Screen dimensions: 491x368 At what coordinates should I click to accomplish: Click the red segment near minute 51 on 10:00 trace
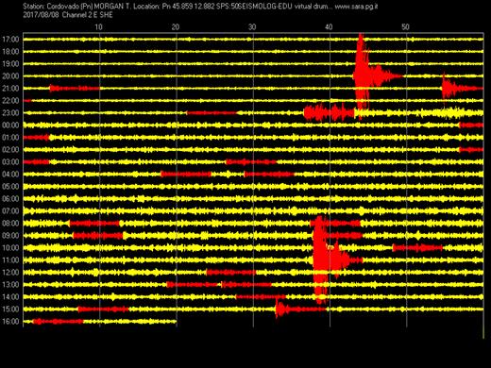point(417,248)
